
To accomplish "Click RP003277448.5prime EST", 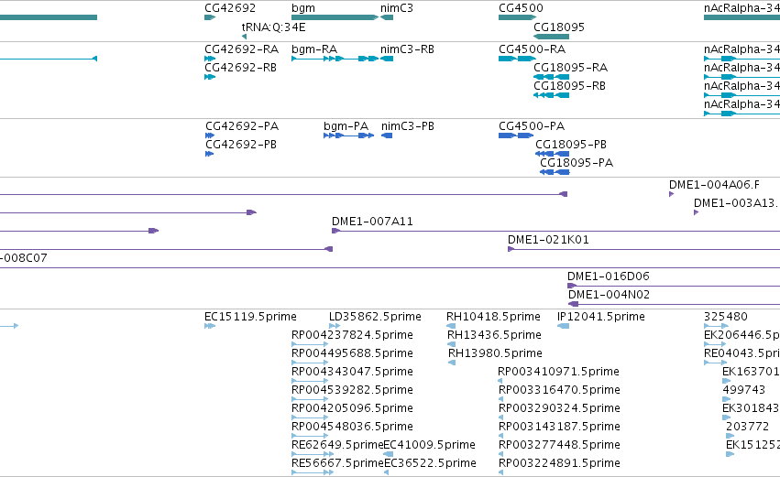I will pyautogui.click(x=500, y=454).
